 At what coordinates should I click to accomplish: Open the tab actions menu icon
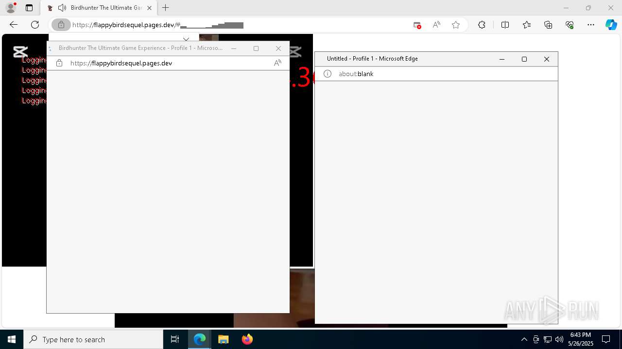(x=29, y=8)
